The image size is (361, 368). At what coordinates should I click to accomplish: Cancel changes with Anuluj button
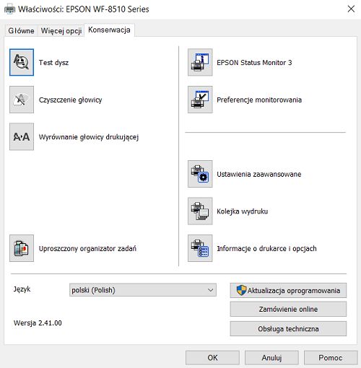pos(271,358)
